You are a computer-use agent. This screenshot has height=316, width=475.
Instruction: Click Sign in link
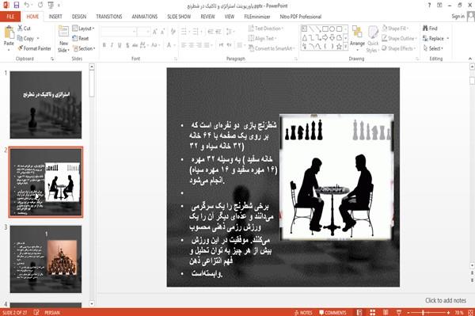click(458, 17)
